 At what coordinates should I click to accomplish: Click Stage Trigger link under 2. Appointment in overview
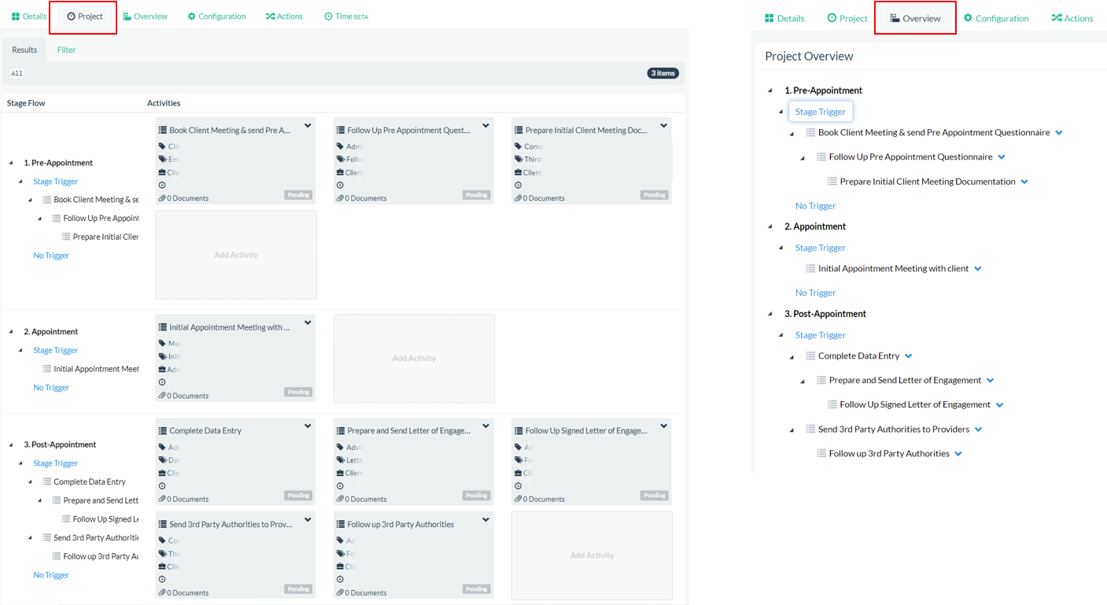point(820,248)
